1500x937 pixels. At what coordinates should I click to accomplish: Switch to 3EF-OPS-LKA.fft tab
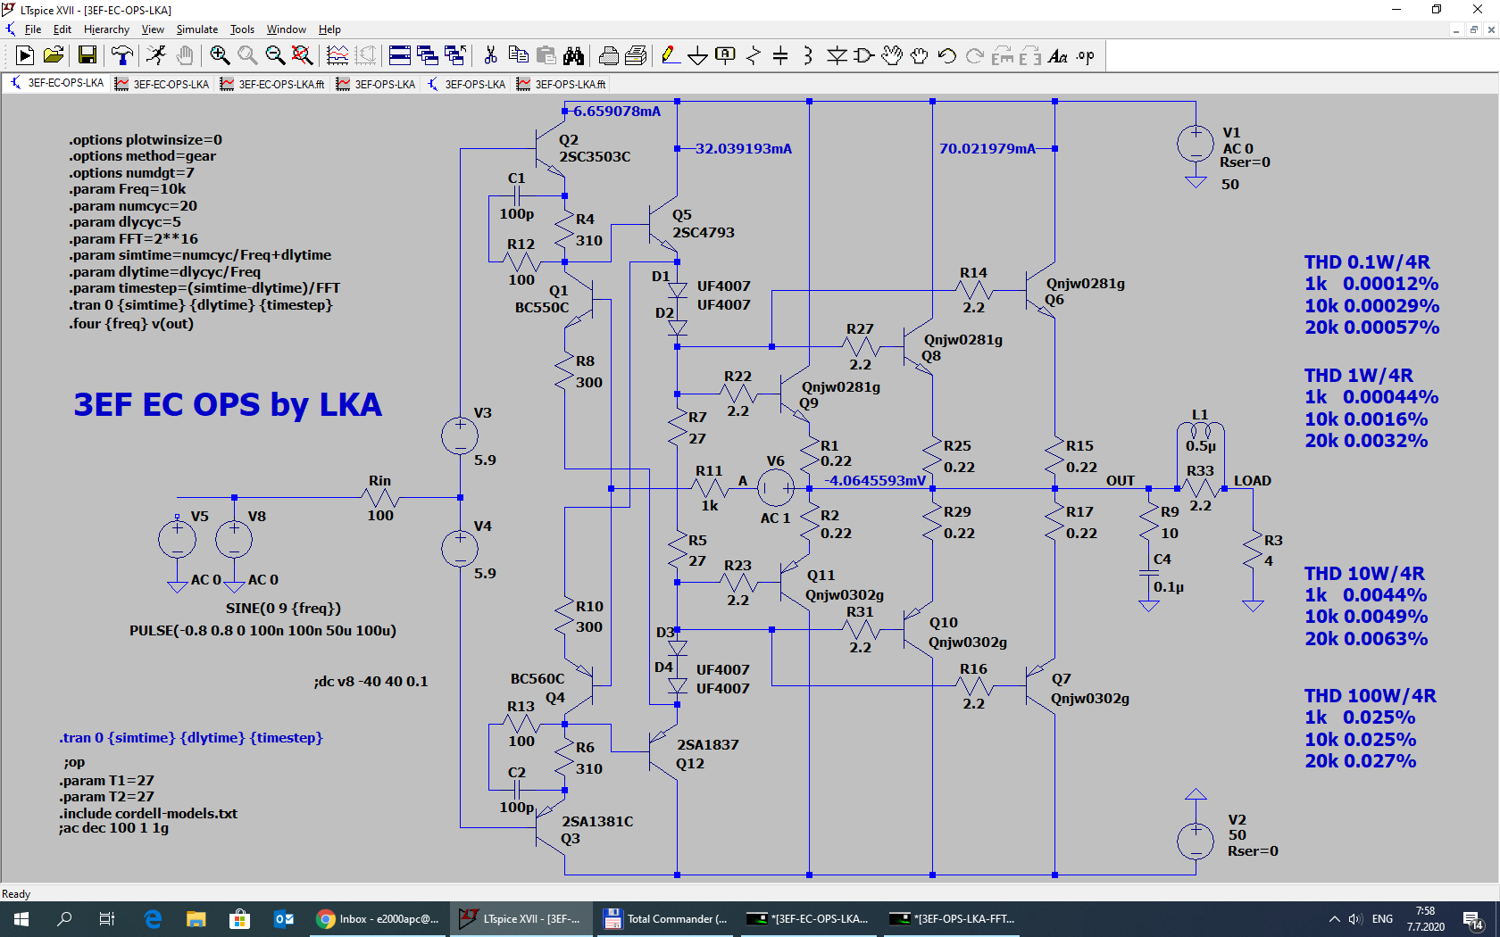(x=562, y=84)
